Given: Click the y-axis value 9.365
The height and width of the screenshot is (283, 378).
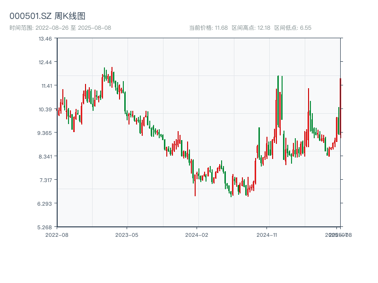Looking at the screenshot, I should 44,133.
